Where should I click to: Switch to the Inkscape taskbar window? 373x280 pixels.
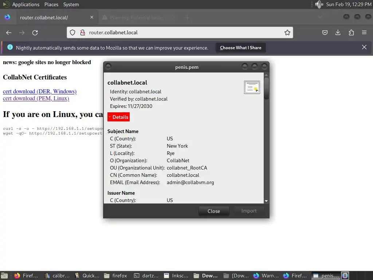pos(176,276)
